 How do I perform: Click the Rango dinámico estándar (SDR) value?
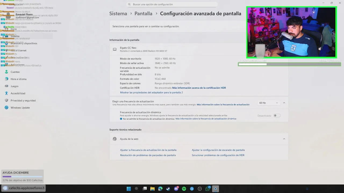(172, 83)
